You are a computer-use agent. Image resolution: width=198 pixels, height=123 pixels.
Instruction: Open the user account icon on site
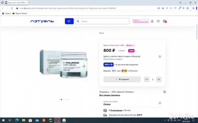[152, 21]
